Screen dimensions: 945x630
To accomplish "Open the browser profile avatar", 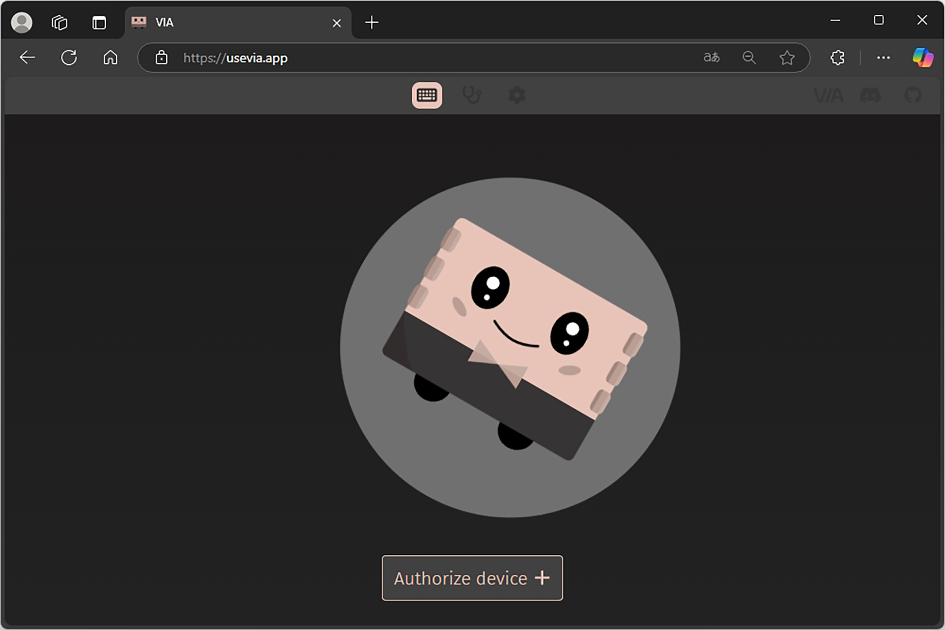I will coord(22,22).
